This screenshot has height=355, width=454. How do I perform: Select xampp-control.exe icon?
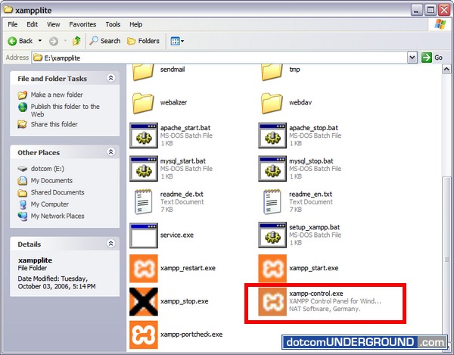point(272,301)
